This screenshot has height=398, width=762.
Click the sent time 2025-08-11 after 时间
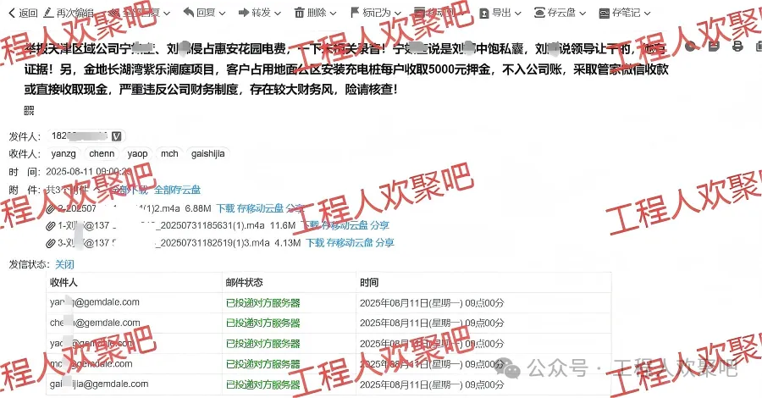click(89, 172)
